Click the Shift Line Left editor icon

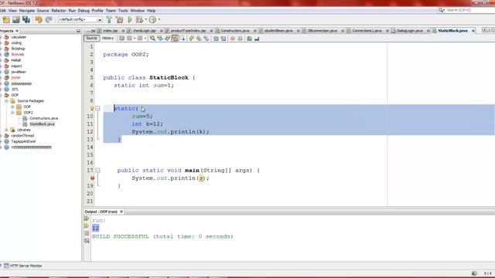pyautogui.click(x=216, y=39)
